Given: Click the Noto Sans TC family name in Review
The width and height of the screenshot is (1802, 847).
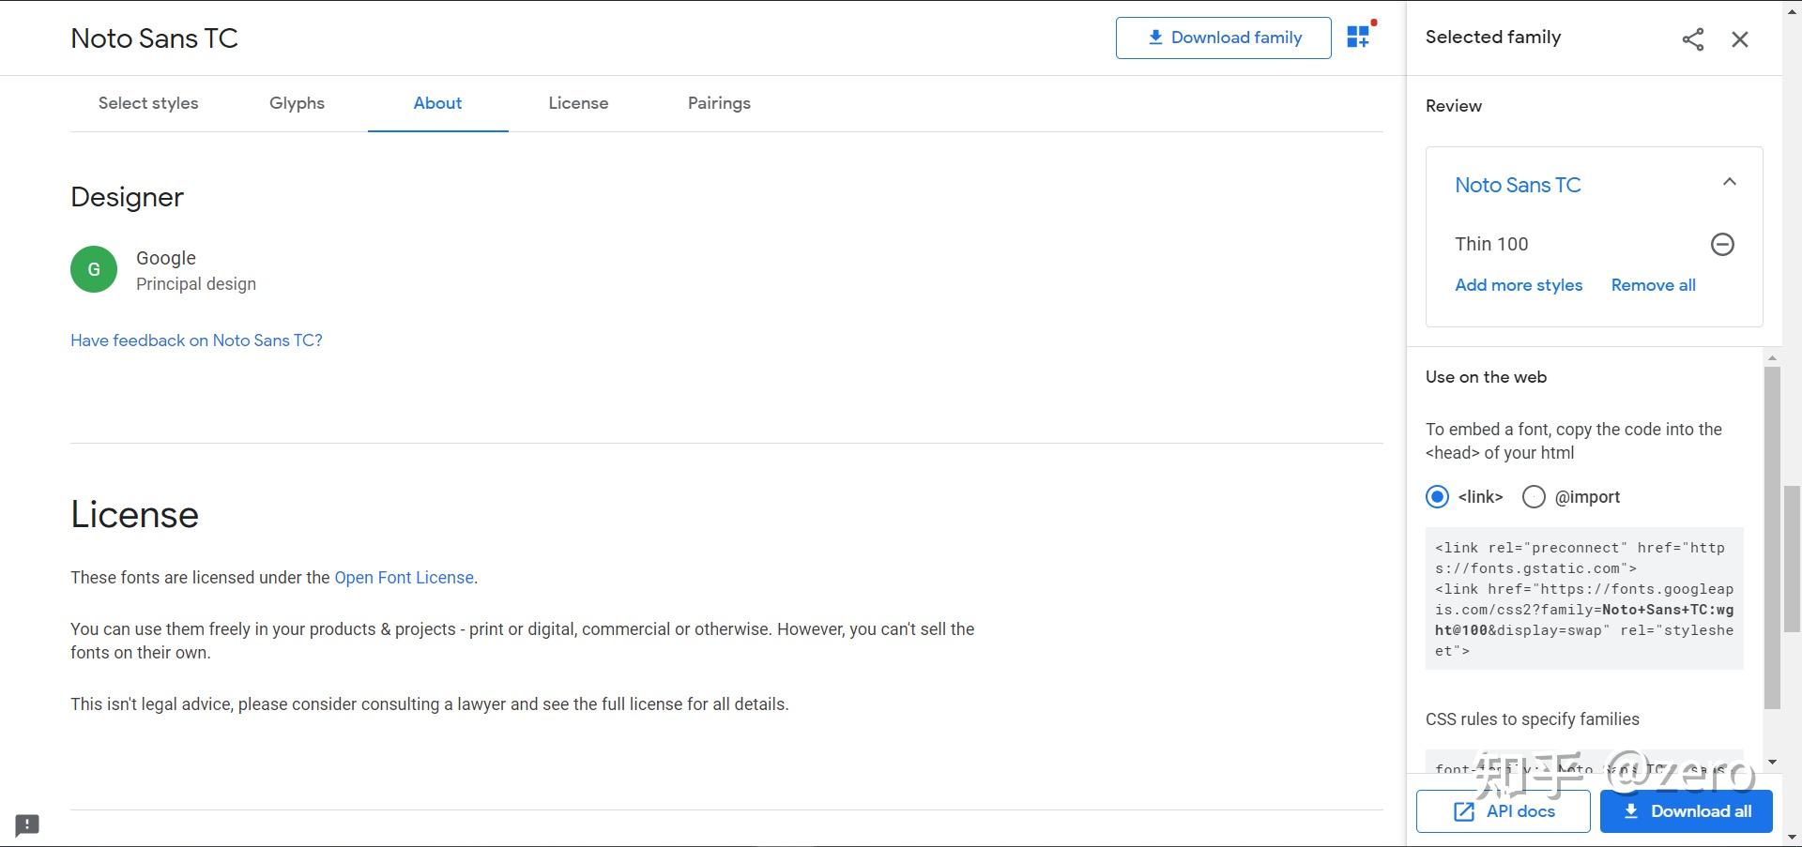Looking at the screenshot, I should point(1518,185).
